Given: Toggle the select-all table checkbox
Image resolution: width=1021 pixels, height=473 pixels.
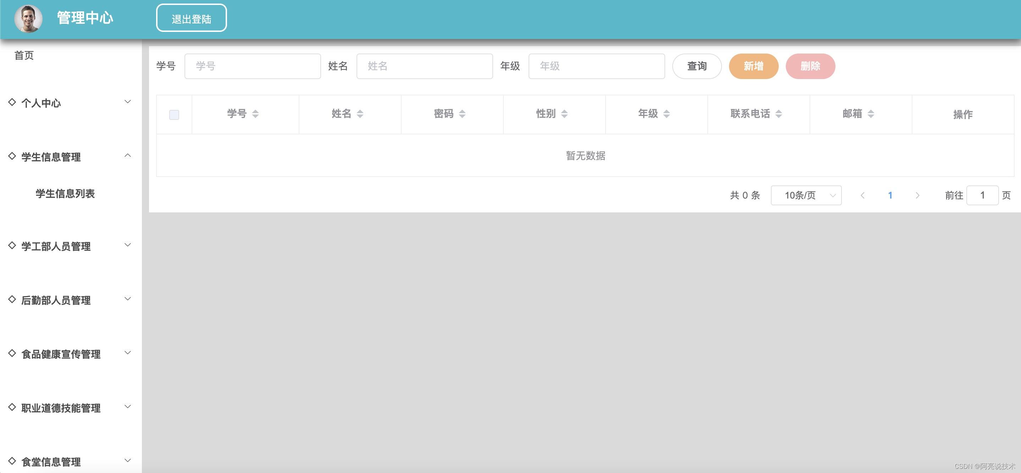Looking at the screenshot, I should click(x=174, y=115).
